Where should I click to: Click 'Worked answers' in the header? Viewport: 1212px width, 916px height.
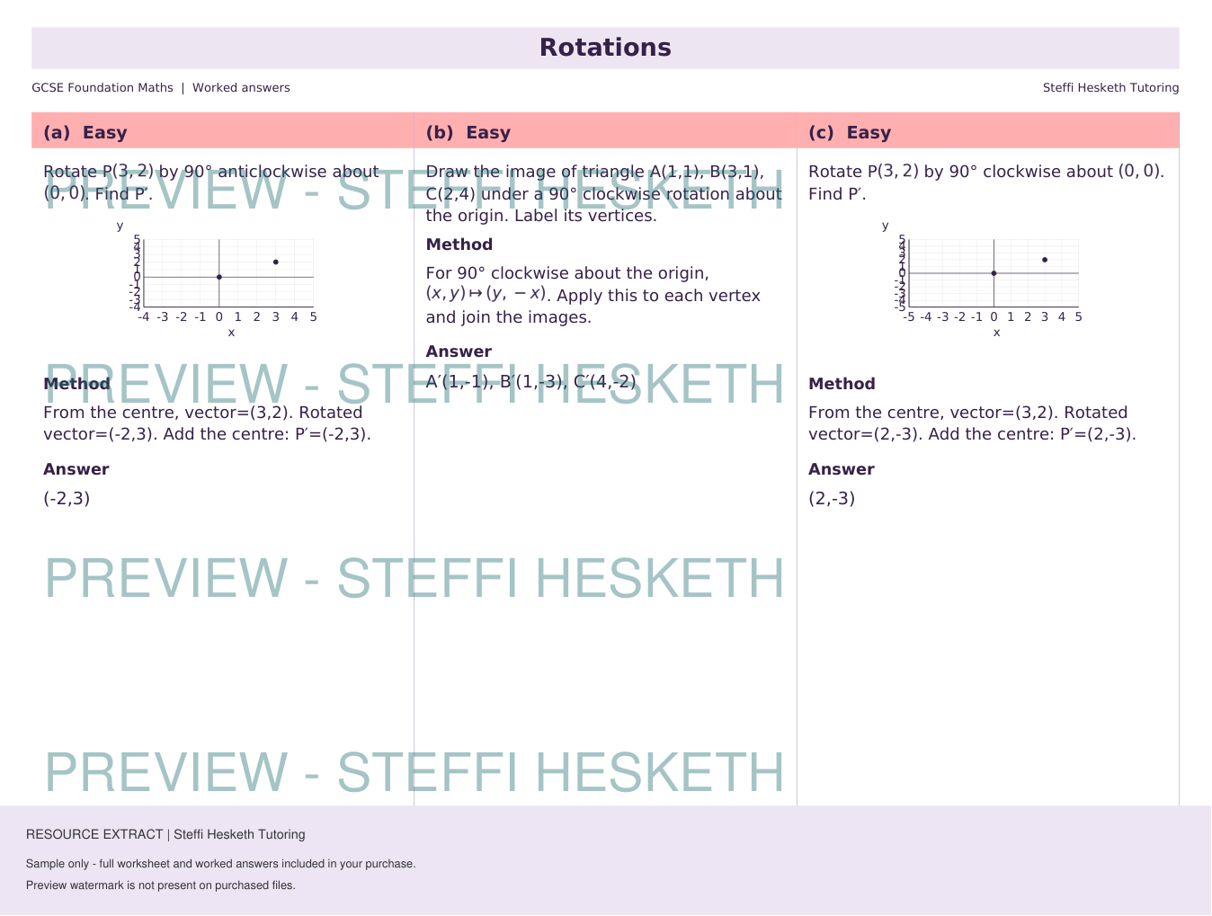pos(241,88)
